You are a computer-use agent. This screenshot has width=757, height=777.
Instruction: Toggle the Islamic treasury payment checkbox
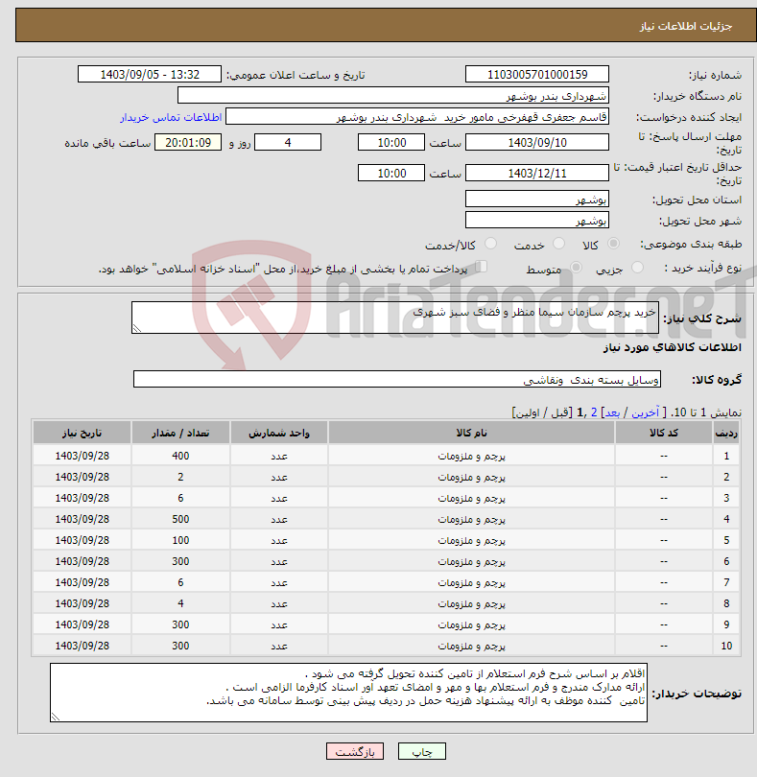481,267
